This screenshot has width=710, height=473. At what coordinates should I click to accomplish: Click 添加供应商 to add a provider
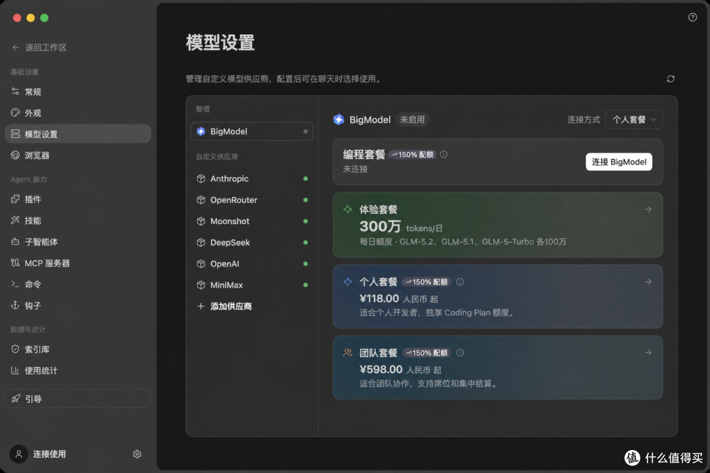coord(225,306)
